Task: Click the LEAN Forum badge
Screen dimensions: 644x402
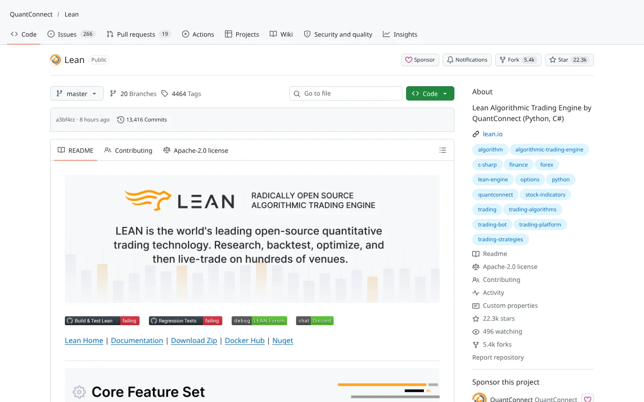Action: point(259,321)
